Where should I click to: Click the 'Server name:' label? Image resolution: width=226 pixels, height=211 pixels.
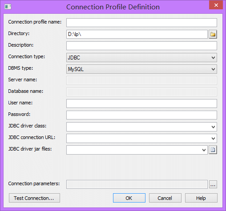point(23,80)
